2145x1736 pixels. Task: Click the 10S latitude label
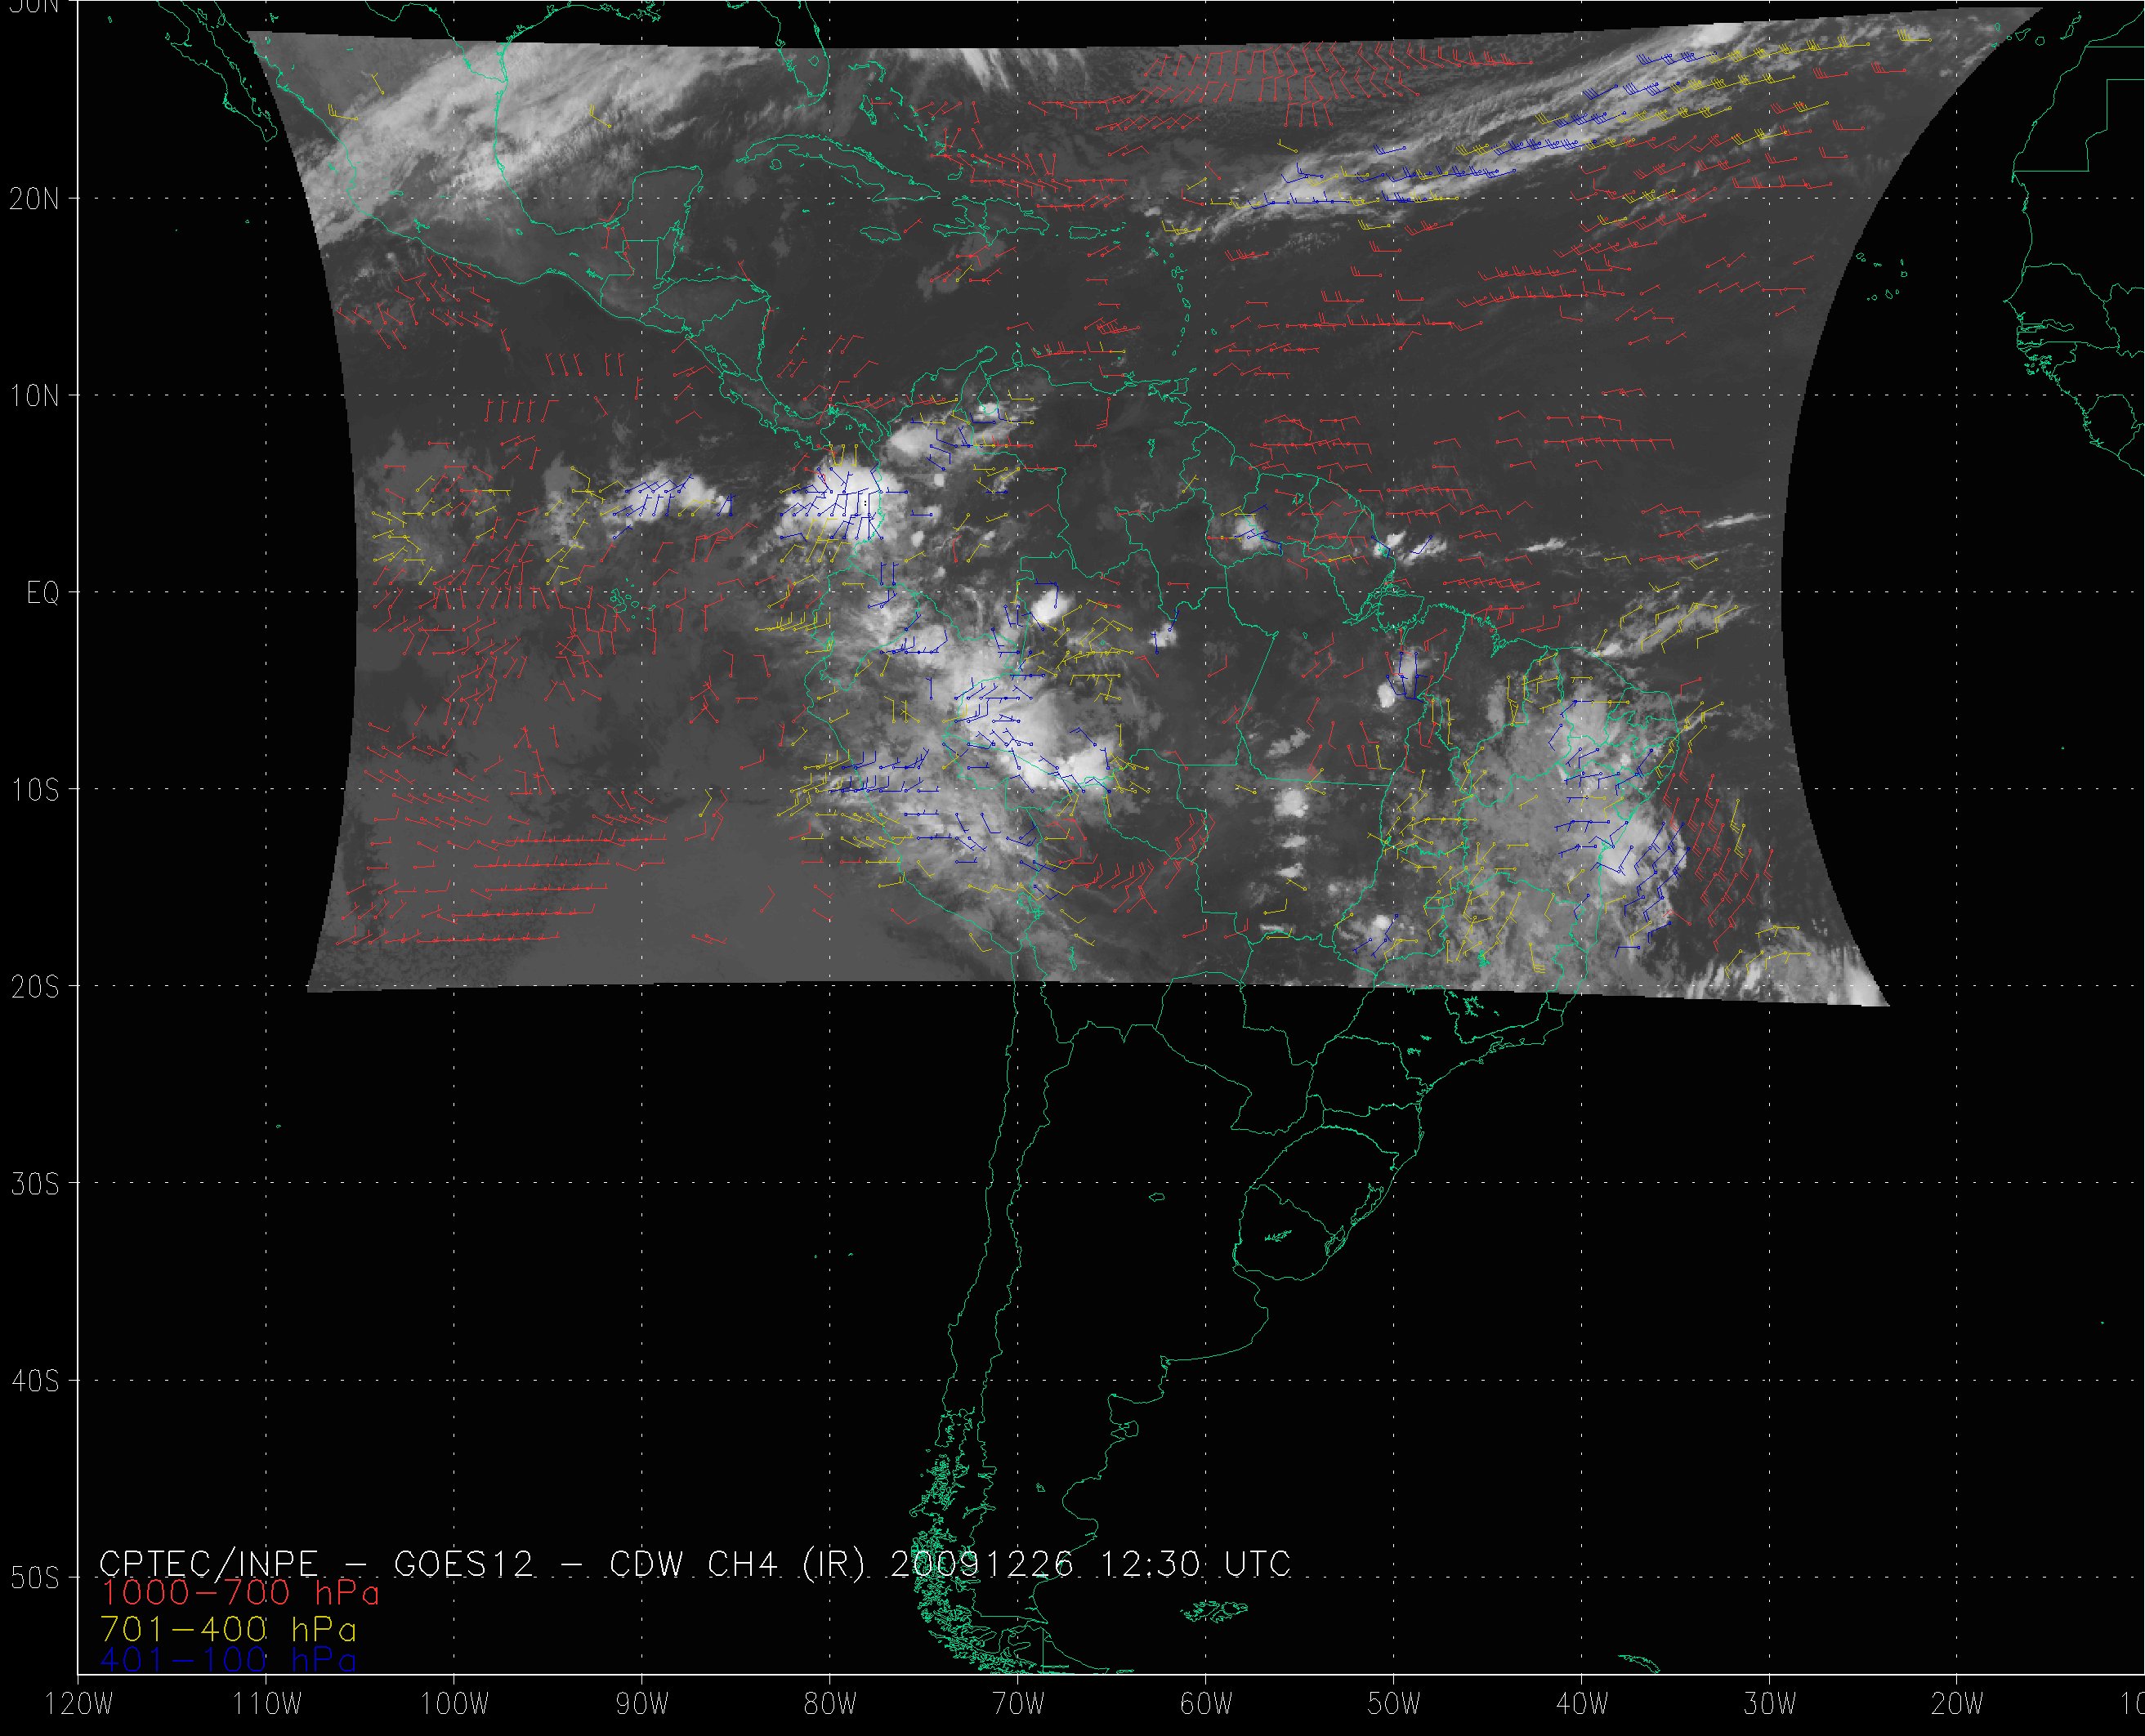34,790
